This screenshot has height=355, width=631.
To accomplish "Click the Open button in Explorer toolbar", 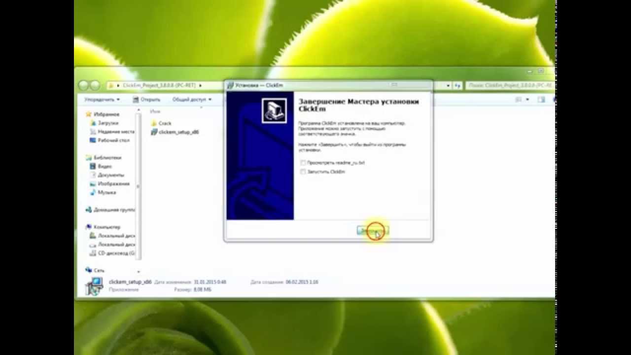I will (146, 99).
